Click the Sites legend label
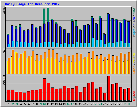Screen dimensions: 137x107 point(134,70)
